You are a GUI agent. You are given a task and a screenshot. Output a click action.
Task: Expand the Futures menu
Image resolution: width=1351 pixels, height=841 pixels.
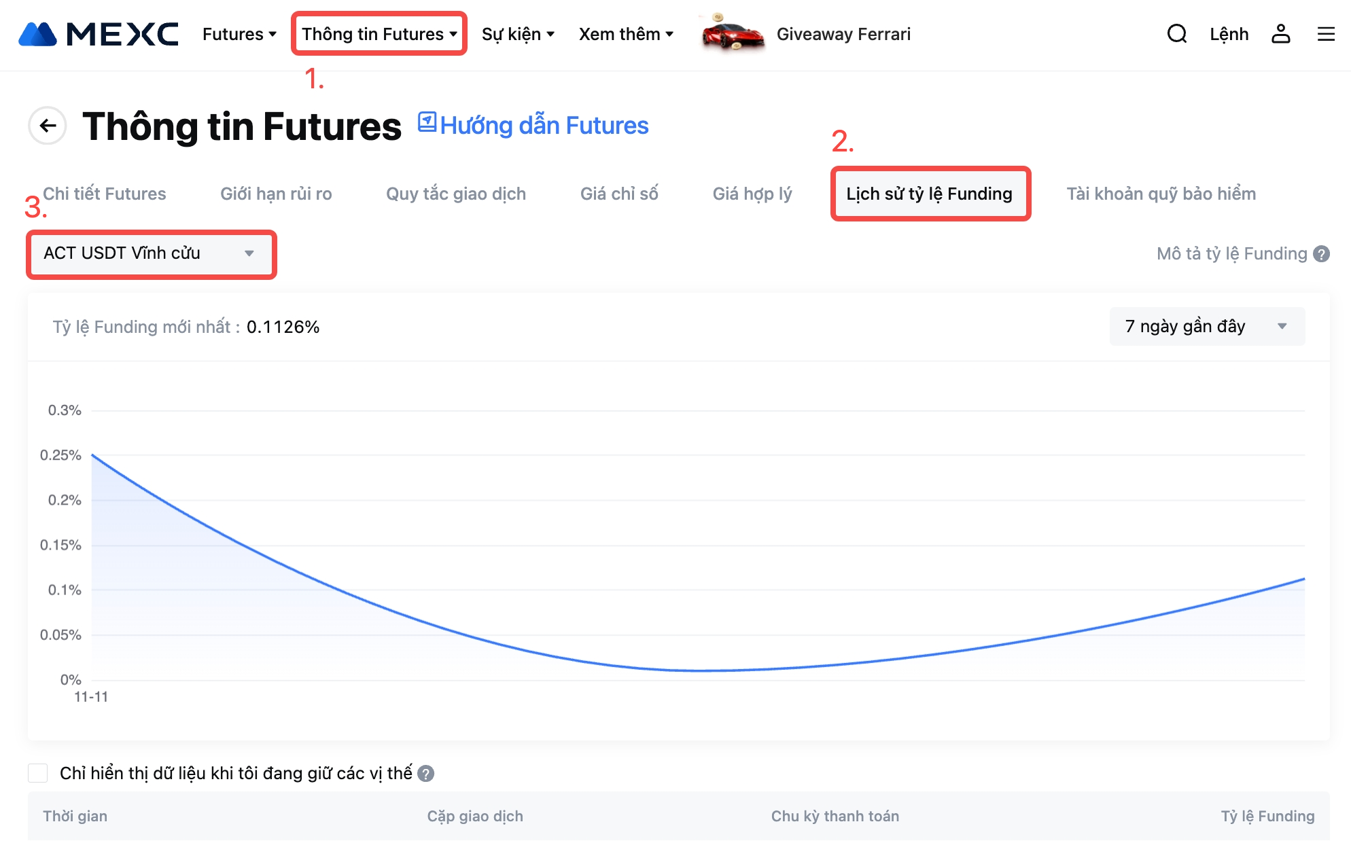[239, 34]
